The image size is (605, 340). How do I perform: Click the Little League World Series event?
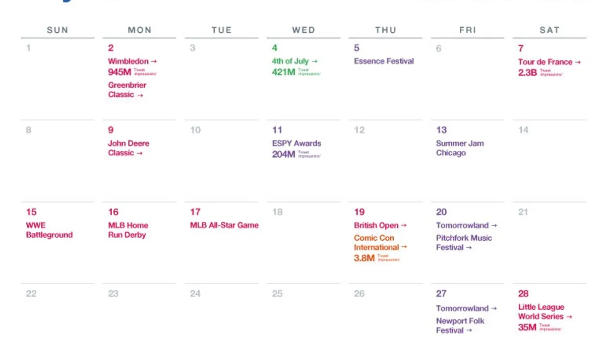click(x=545, y=312)
